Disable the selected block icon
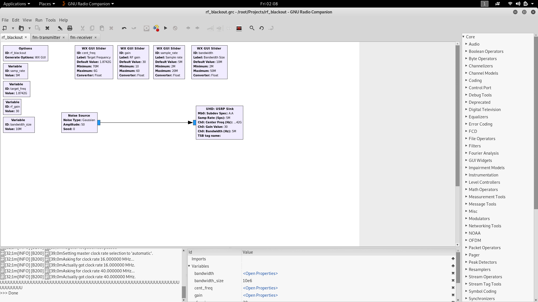Viewport: 538px width, 302px height. (x=219, y=28)
